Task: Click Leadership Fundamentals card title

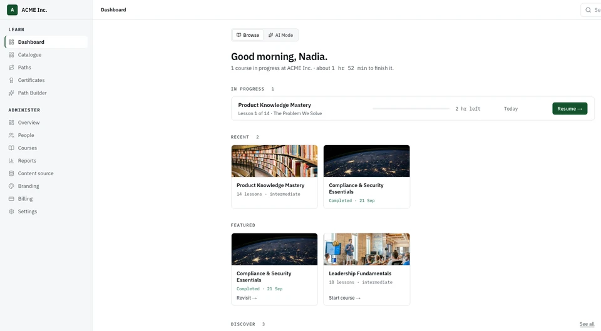Action: point(360,273)
